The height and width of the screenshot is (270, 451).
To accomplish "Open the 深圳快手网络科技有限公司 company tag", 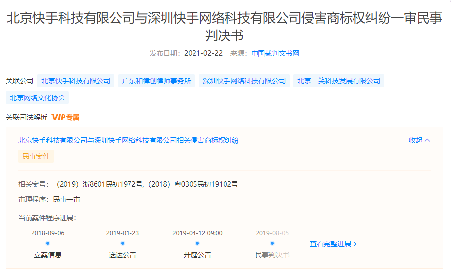I will click(244, 81).
